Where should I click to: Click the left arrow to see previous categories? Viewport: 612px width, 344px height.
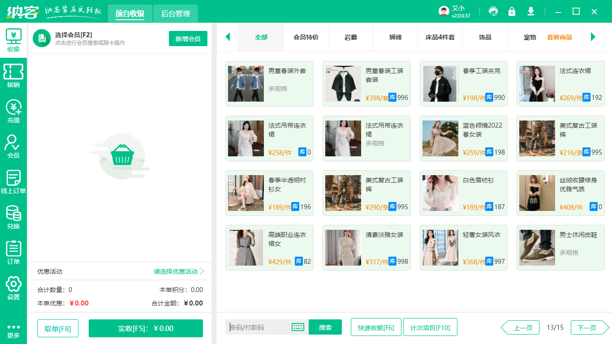coord(228,38)
